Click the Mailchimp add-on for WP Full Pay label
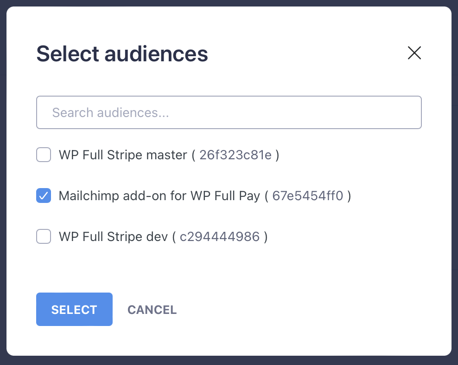Viewport: 458px width, 365px height. click(x=159, y=196)
